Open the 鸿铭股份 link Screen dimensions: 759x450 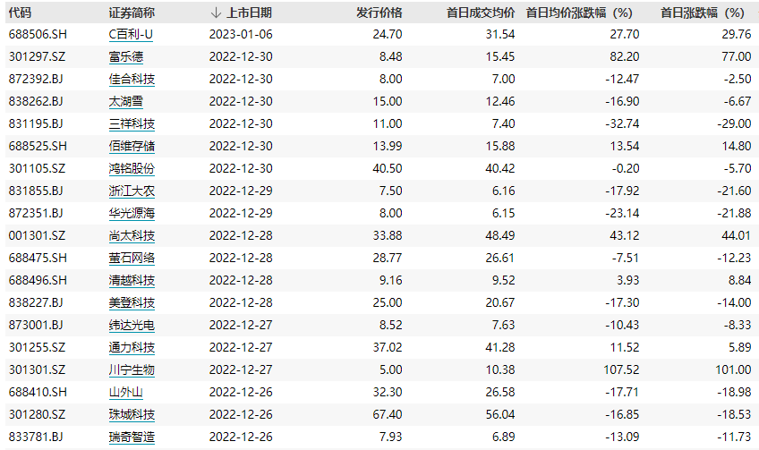point(131,169)
